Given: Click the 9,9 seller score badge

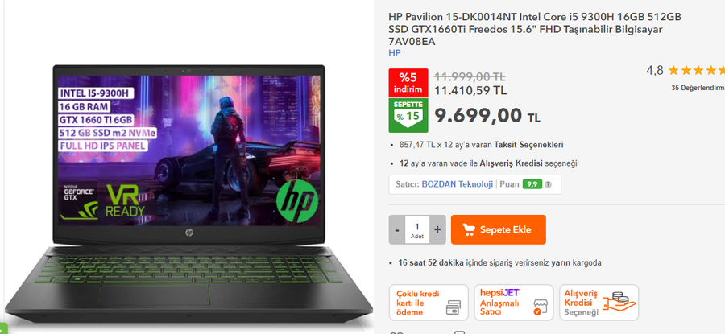Looking at the screenshot, I should coord(532,184).
